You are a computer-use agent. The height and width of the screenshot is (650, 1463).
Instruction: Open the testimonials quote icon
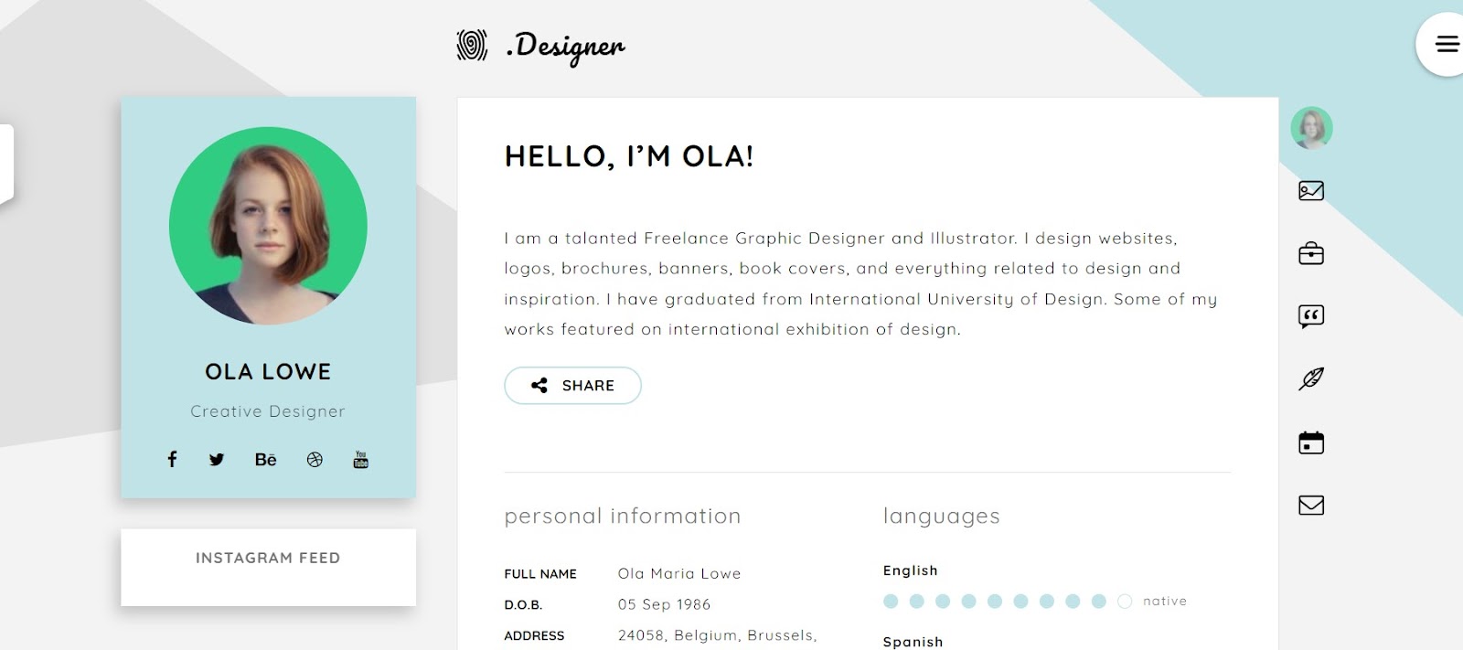pos(1311,315)
